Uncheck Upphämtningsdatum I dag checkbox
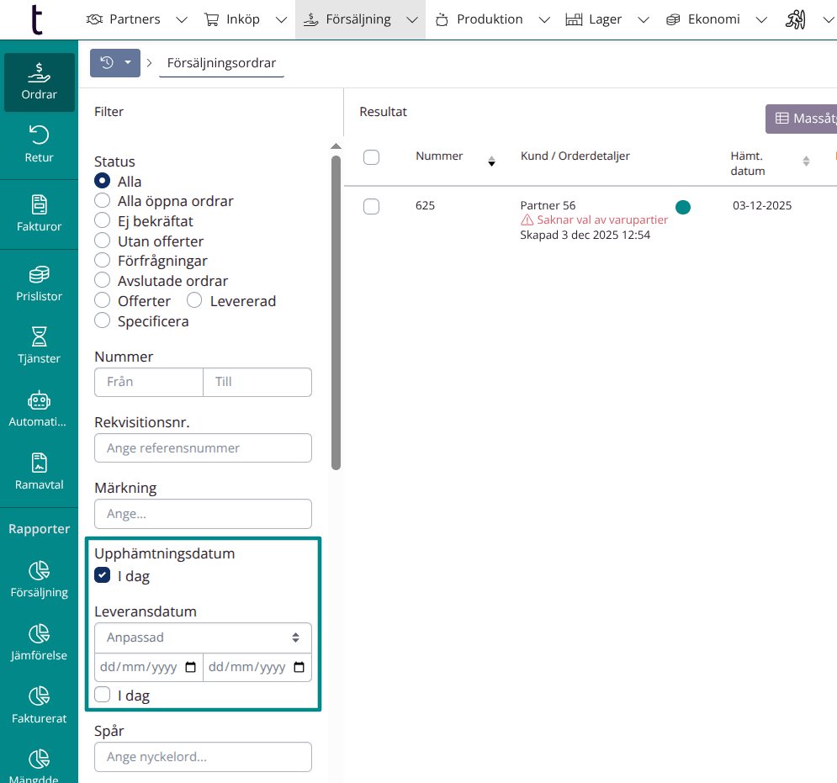The width and height of the screenshot is (837, 783). 103,576
